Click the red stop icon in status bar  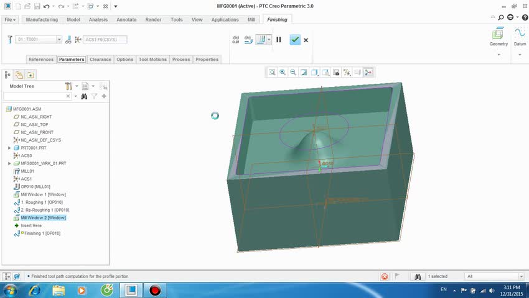click(385, 276)
